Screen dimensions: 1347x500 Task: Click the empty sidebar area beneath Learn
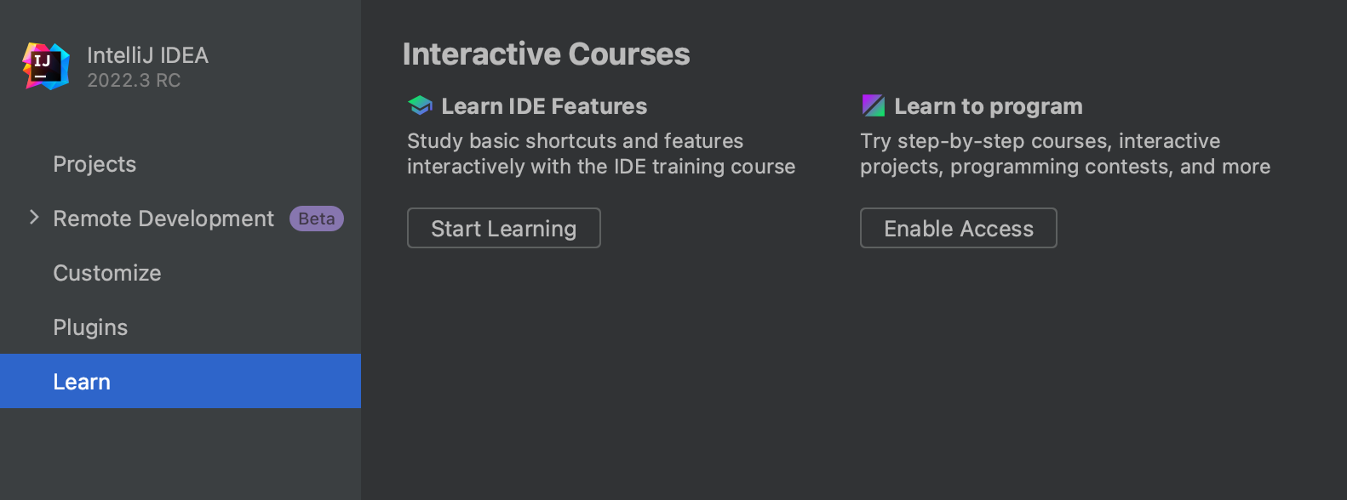181,454
